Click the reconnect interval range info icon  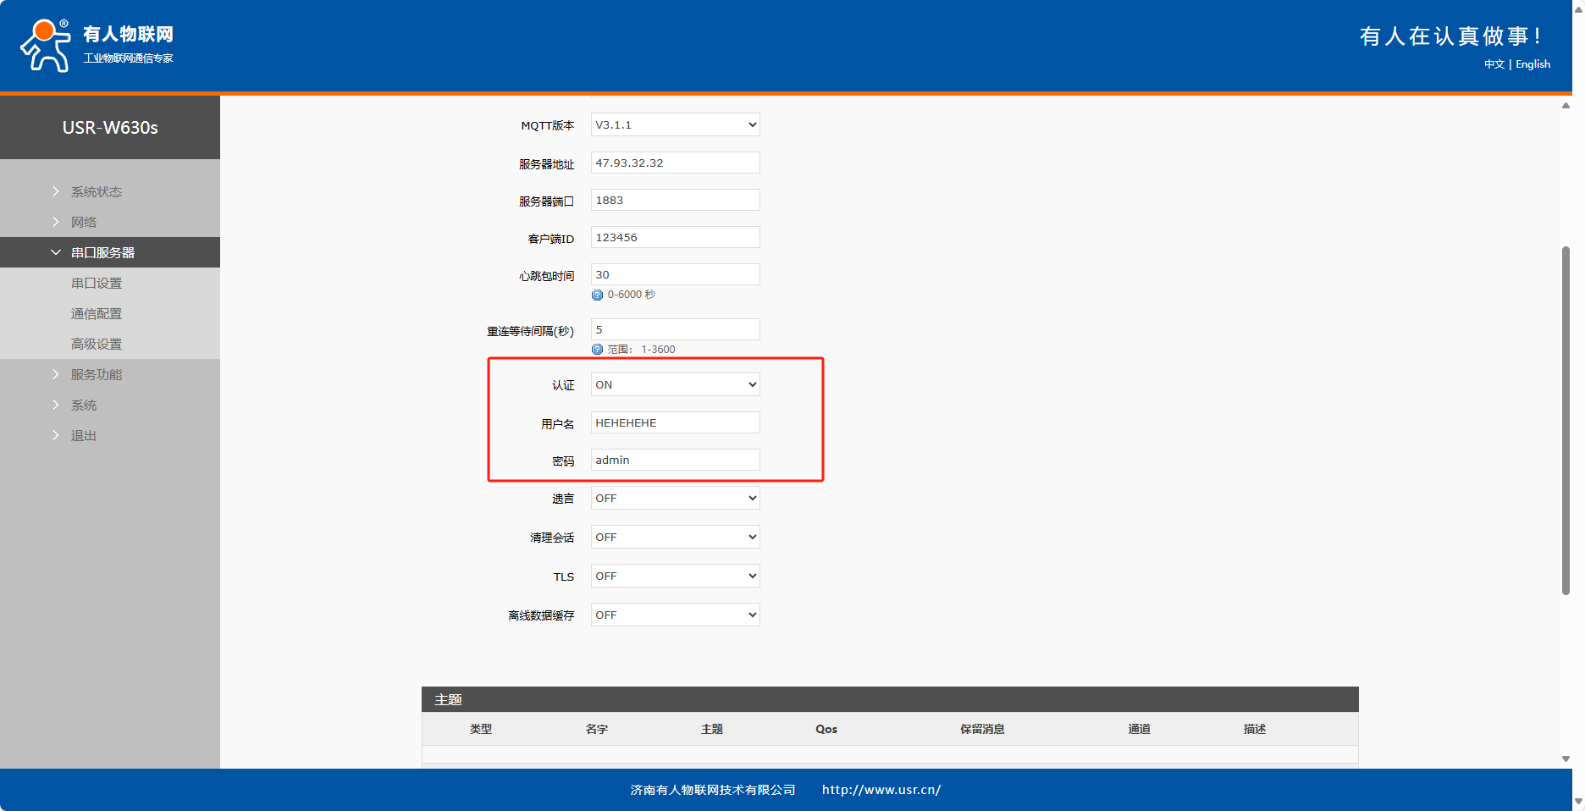(x=597, y=350)
